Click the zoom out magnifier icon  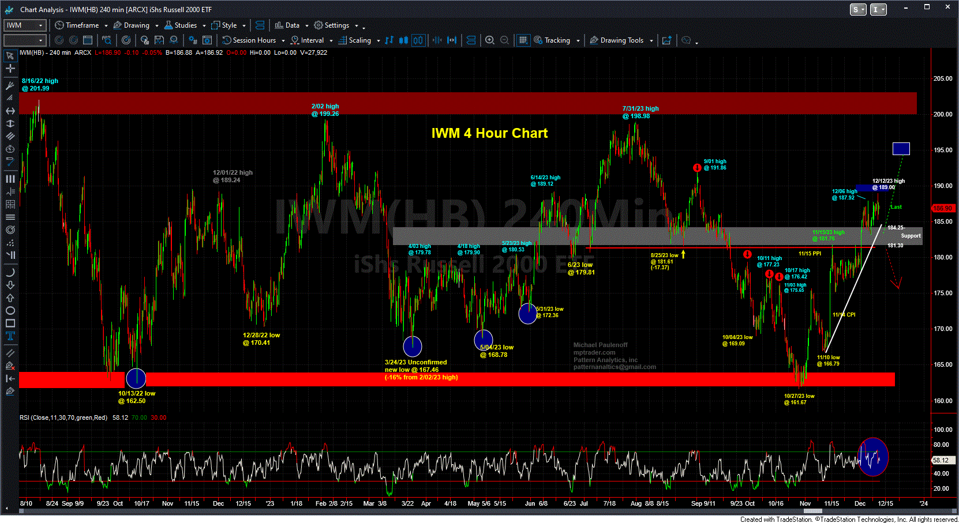(504, 40)
